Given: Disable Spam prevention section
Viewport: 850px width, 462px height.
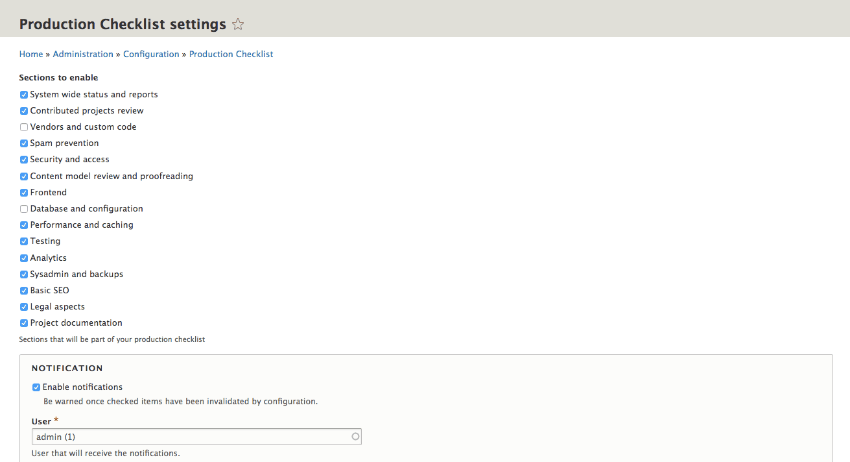Looking at the screenshot, I should click(x=24, y=143).
